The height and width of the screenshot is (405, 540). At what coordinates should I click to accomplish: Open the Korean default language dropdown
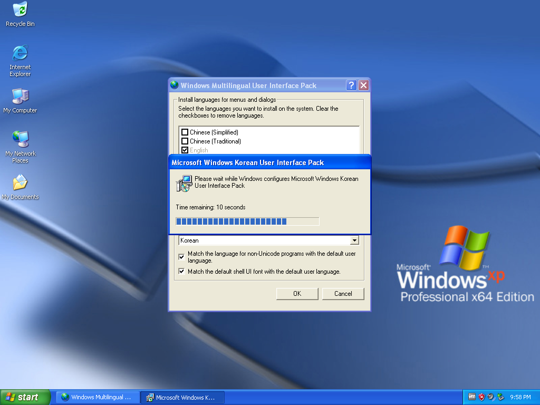pos(354,240)
